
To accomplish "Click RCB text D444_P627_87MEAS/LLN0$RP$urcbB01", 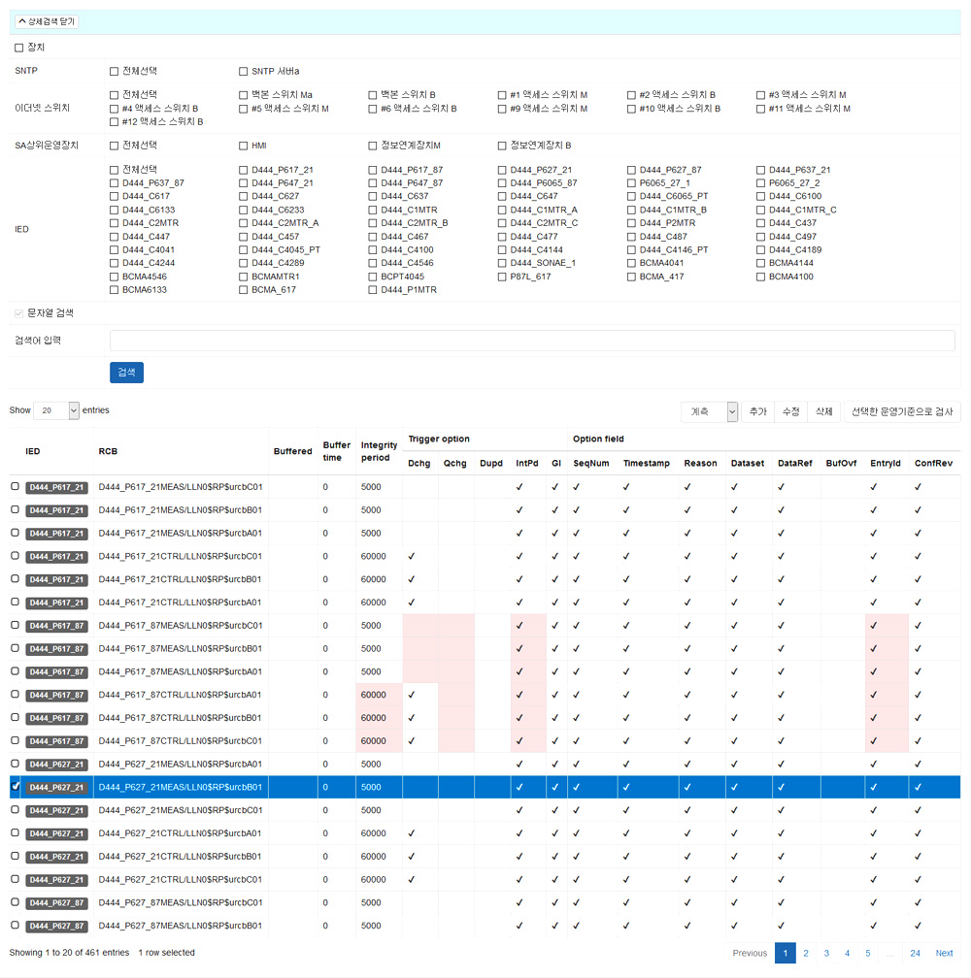I will coord(180,926).
